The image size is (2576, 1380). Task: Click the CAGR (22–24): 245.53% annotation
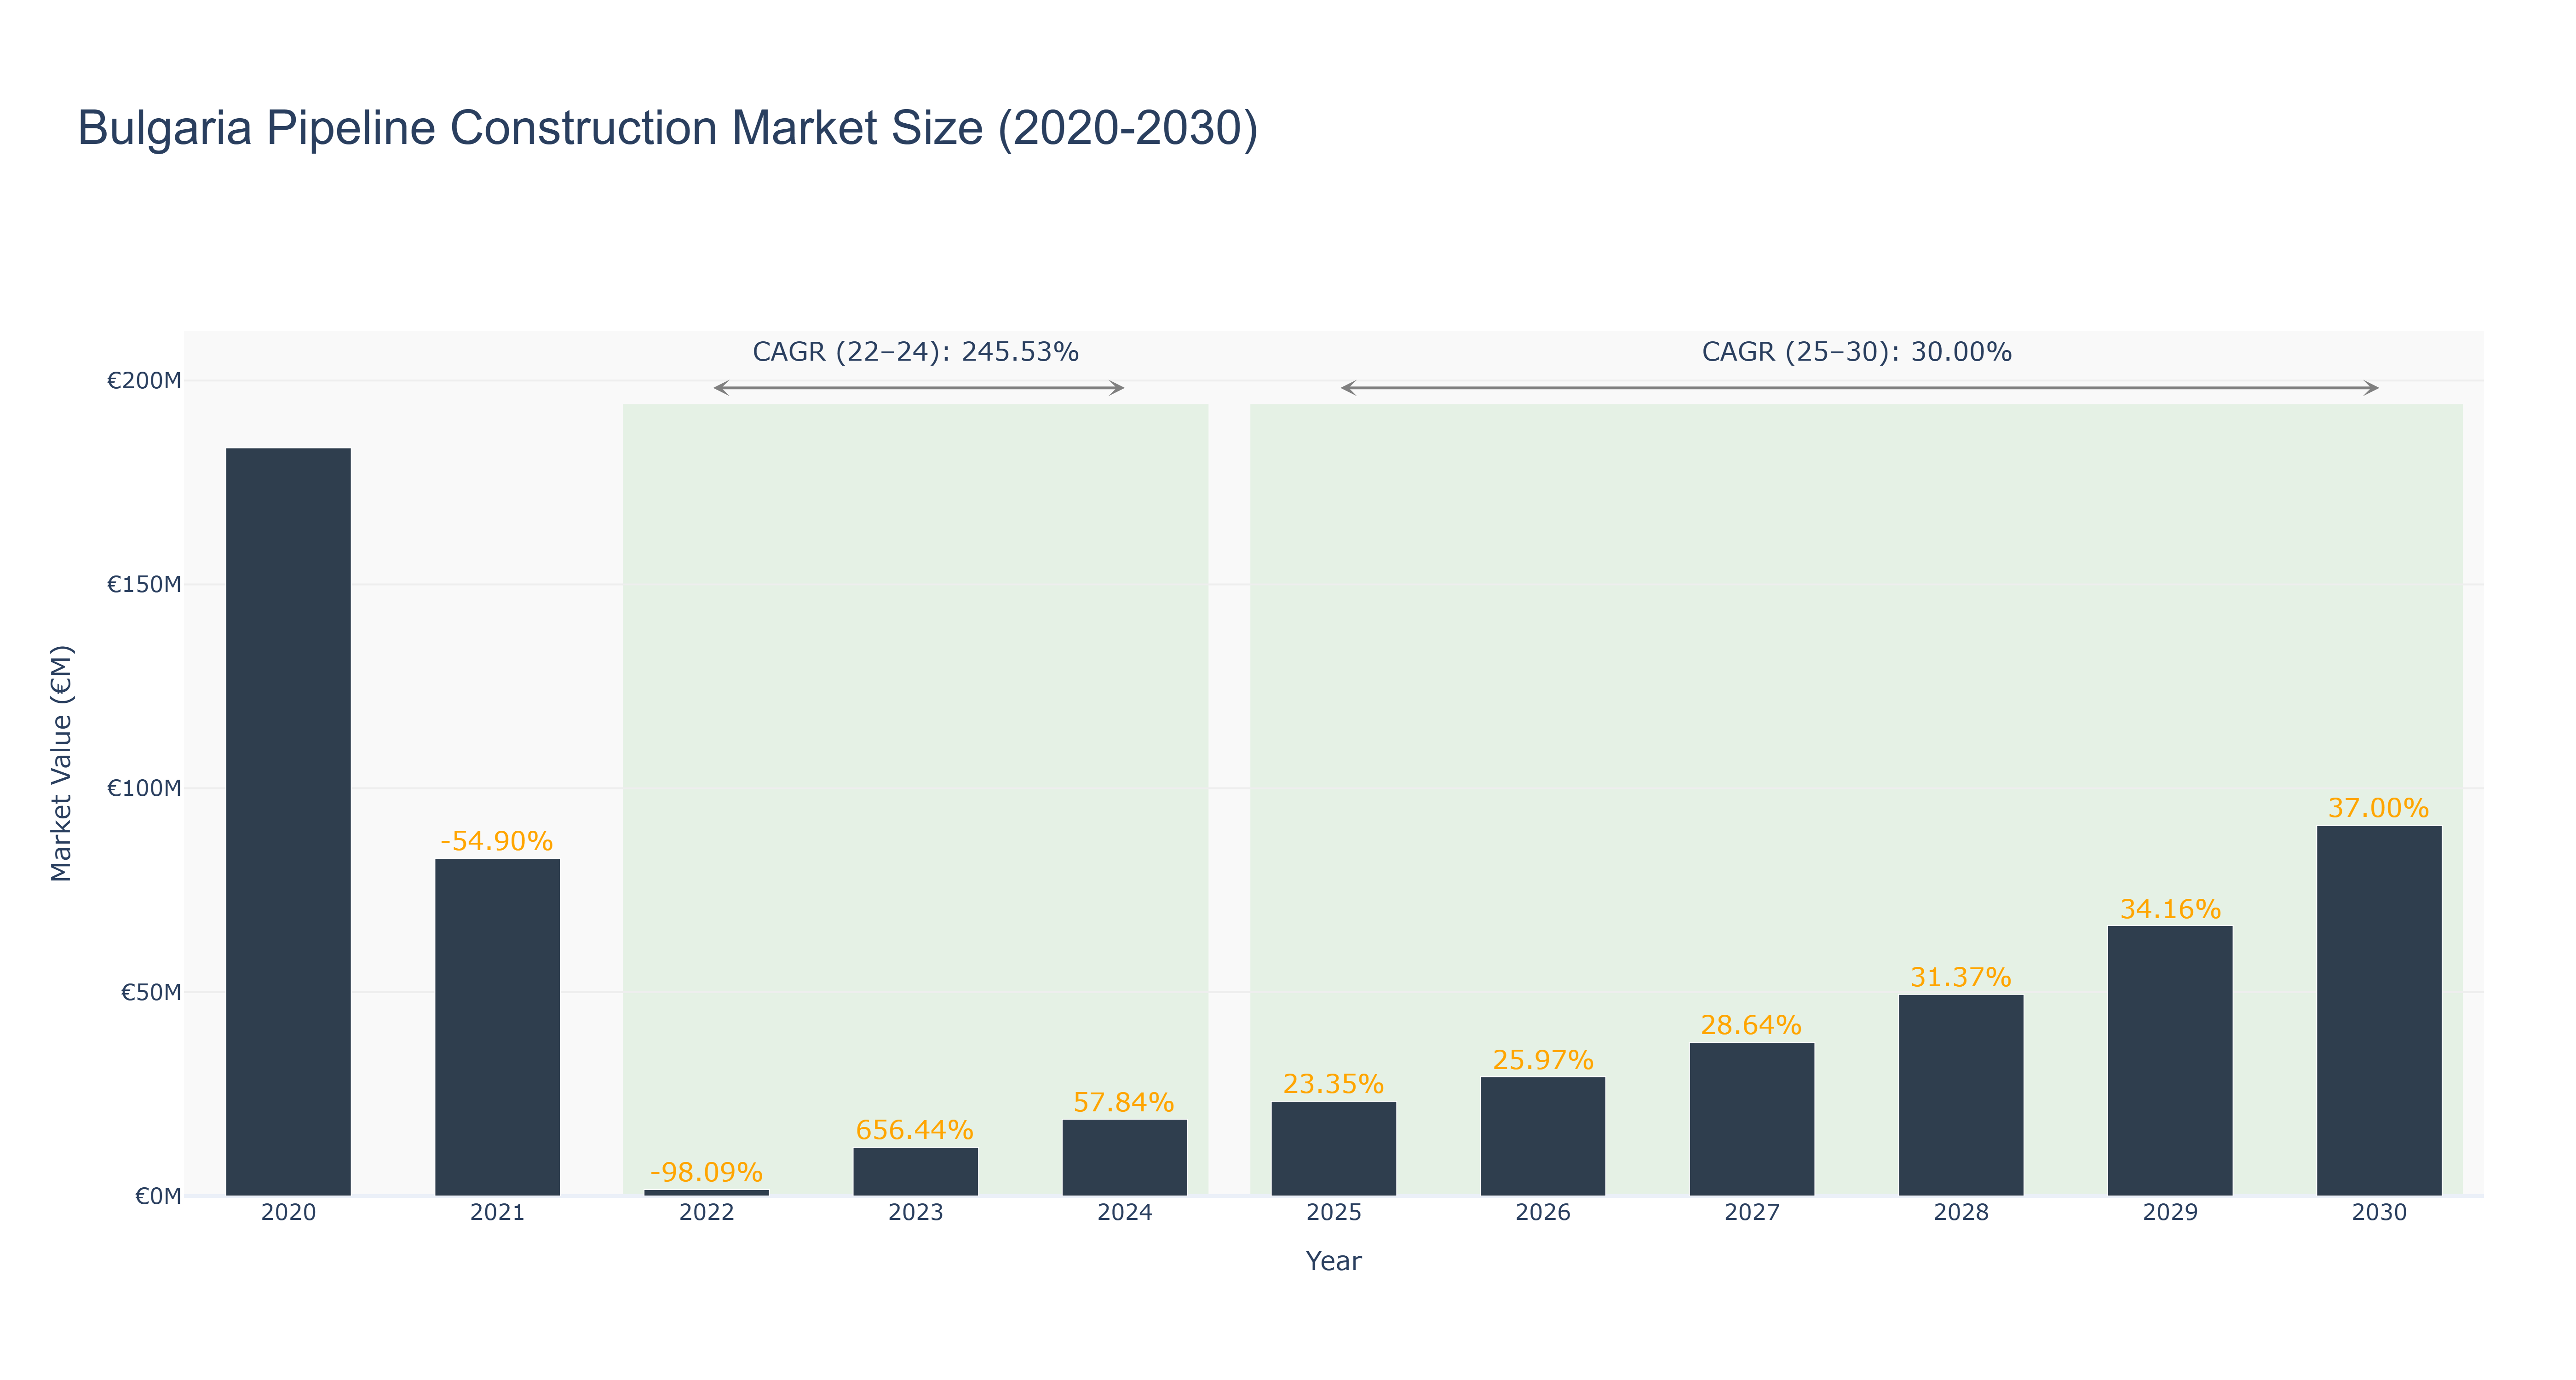pyautogui.click(x=915, y=352)
